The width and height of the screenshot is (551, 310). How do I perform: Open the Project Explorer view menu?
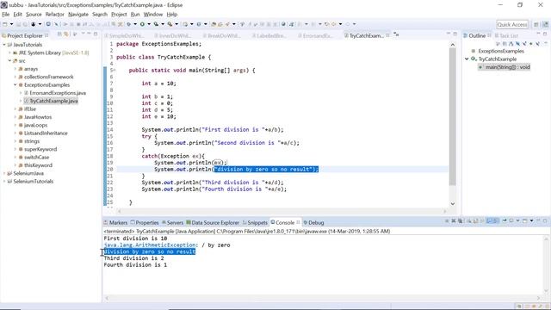[x=83, y=34]
